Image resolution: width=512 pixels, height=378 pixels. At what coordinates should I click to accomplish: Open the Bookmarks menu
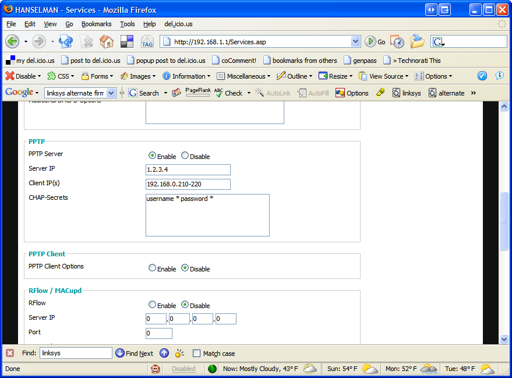[x=96, y=24]
